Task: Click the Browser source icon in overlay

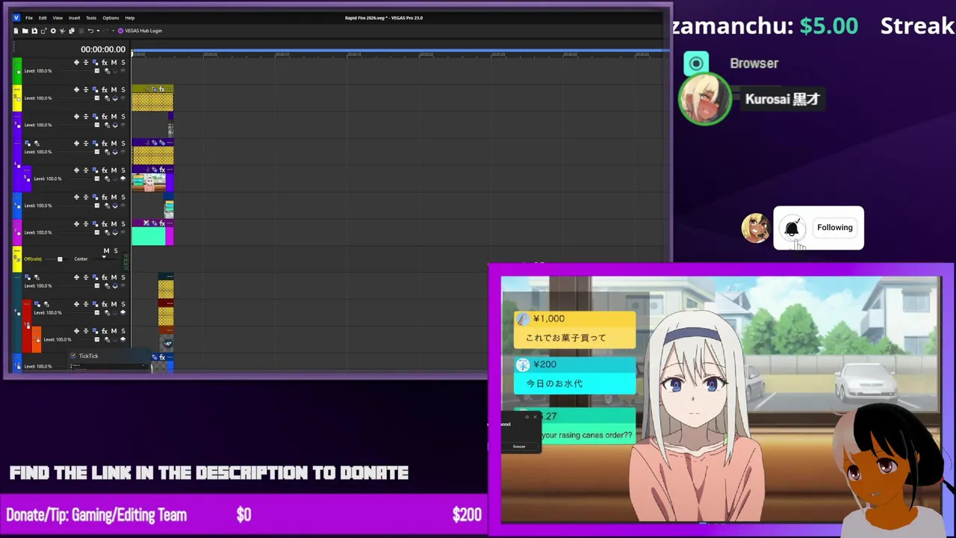Action: tap(696, 64)
